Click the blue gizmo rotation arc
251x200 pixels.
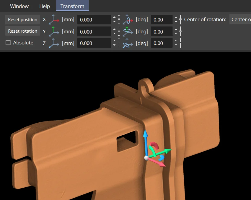tap(162, 158)
